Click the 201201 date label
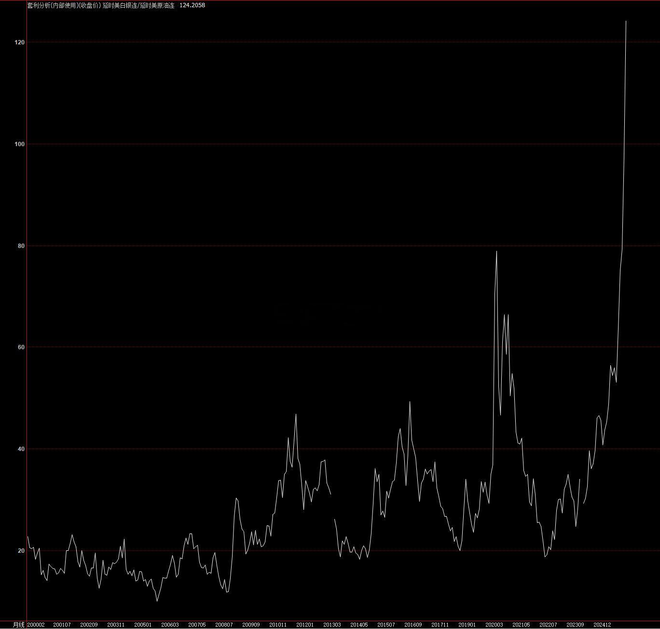The image size is (660, 629). pyautogui.click(x=305, y=625)
